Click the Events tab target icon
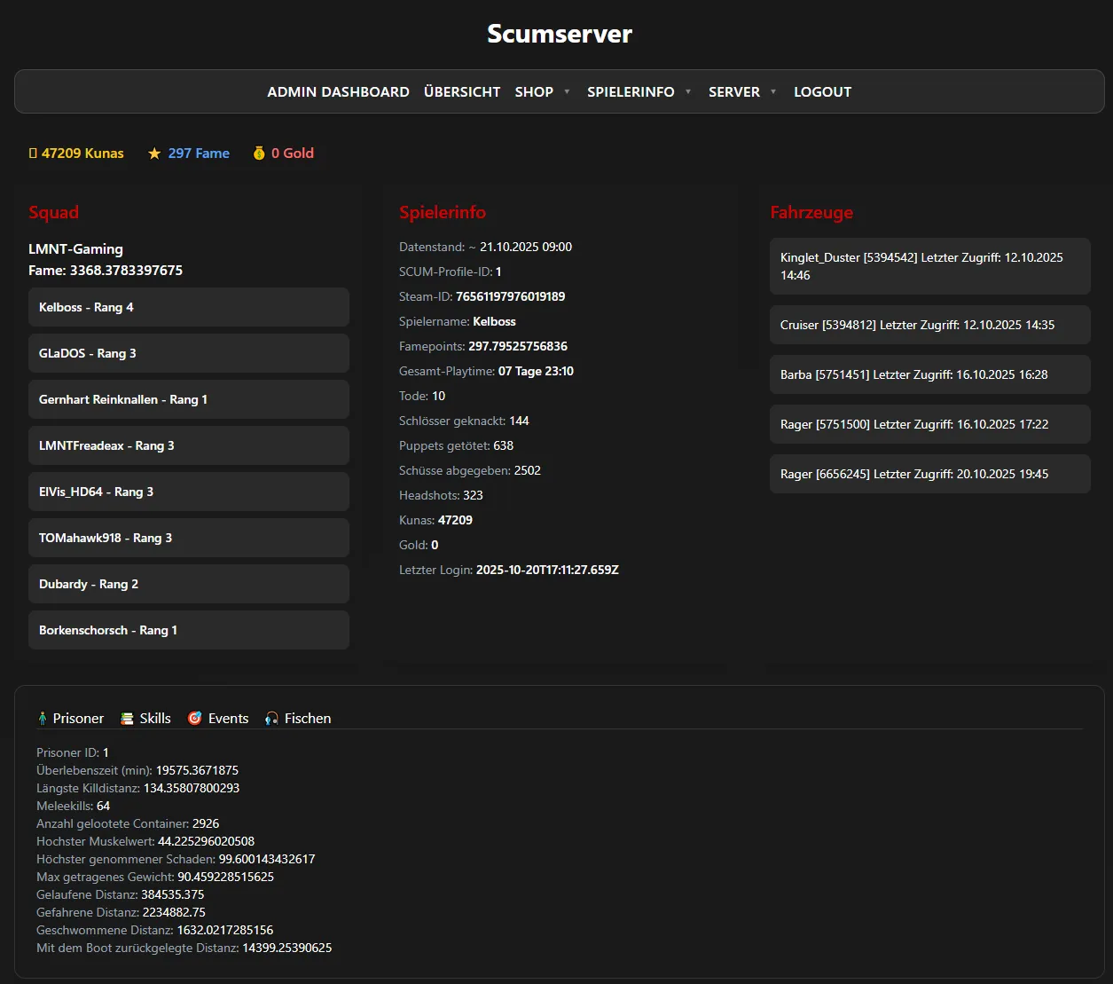This screenshot has height=984, width=1113. coord(195,719)
